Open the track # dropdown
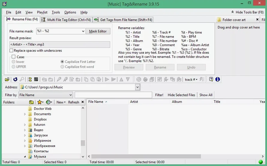 click(191, 79)
